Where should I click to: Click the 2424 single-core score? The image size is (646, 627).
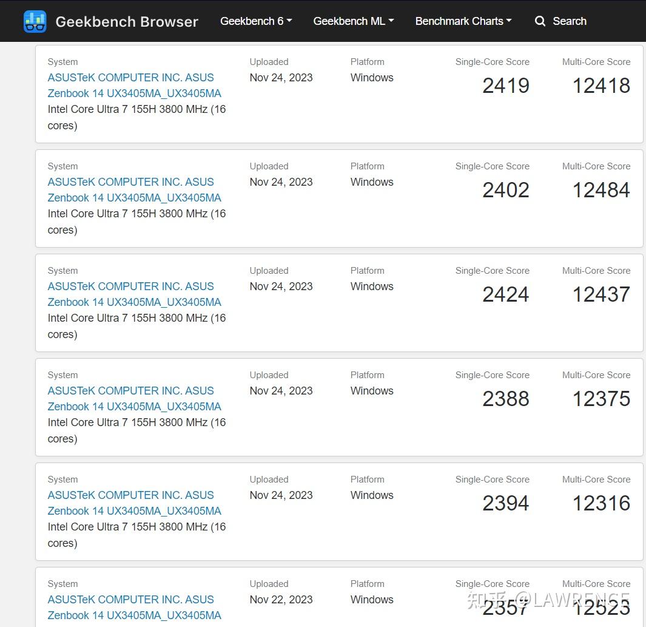(506, 294)
